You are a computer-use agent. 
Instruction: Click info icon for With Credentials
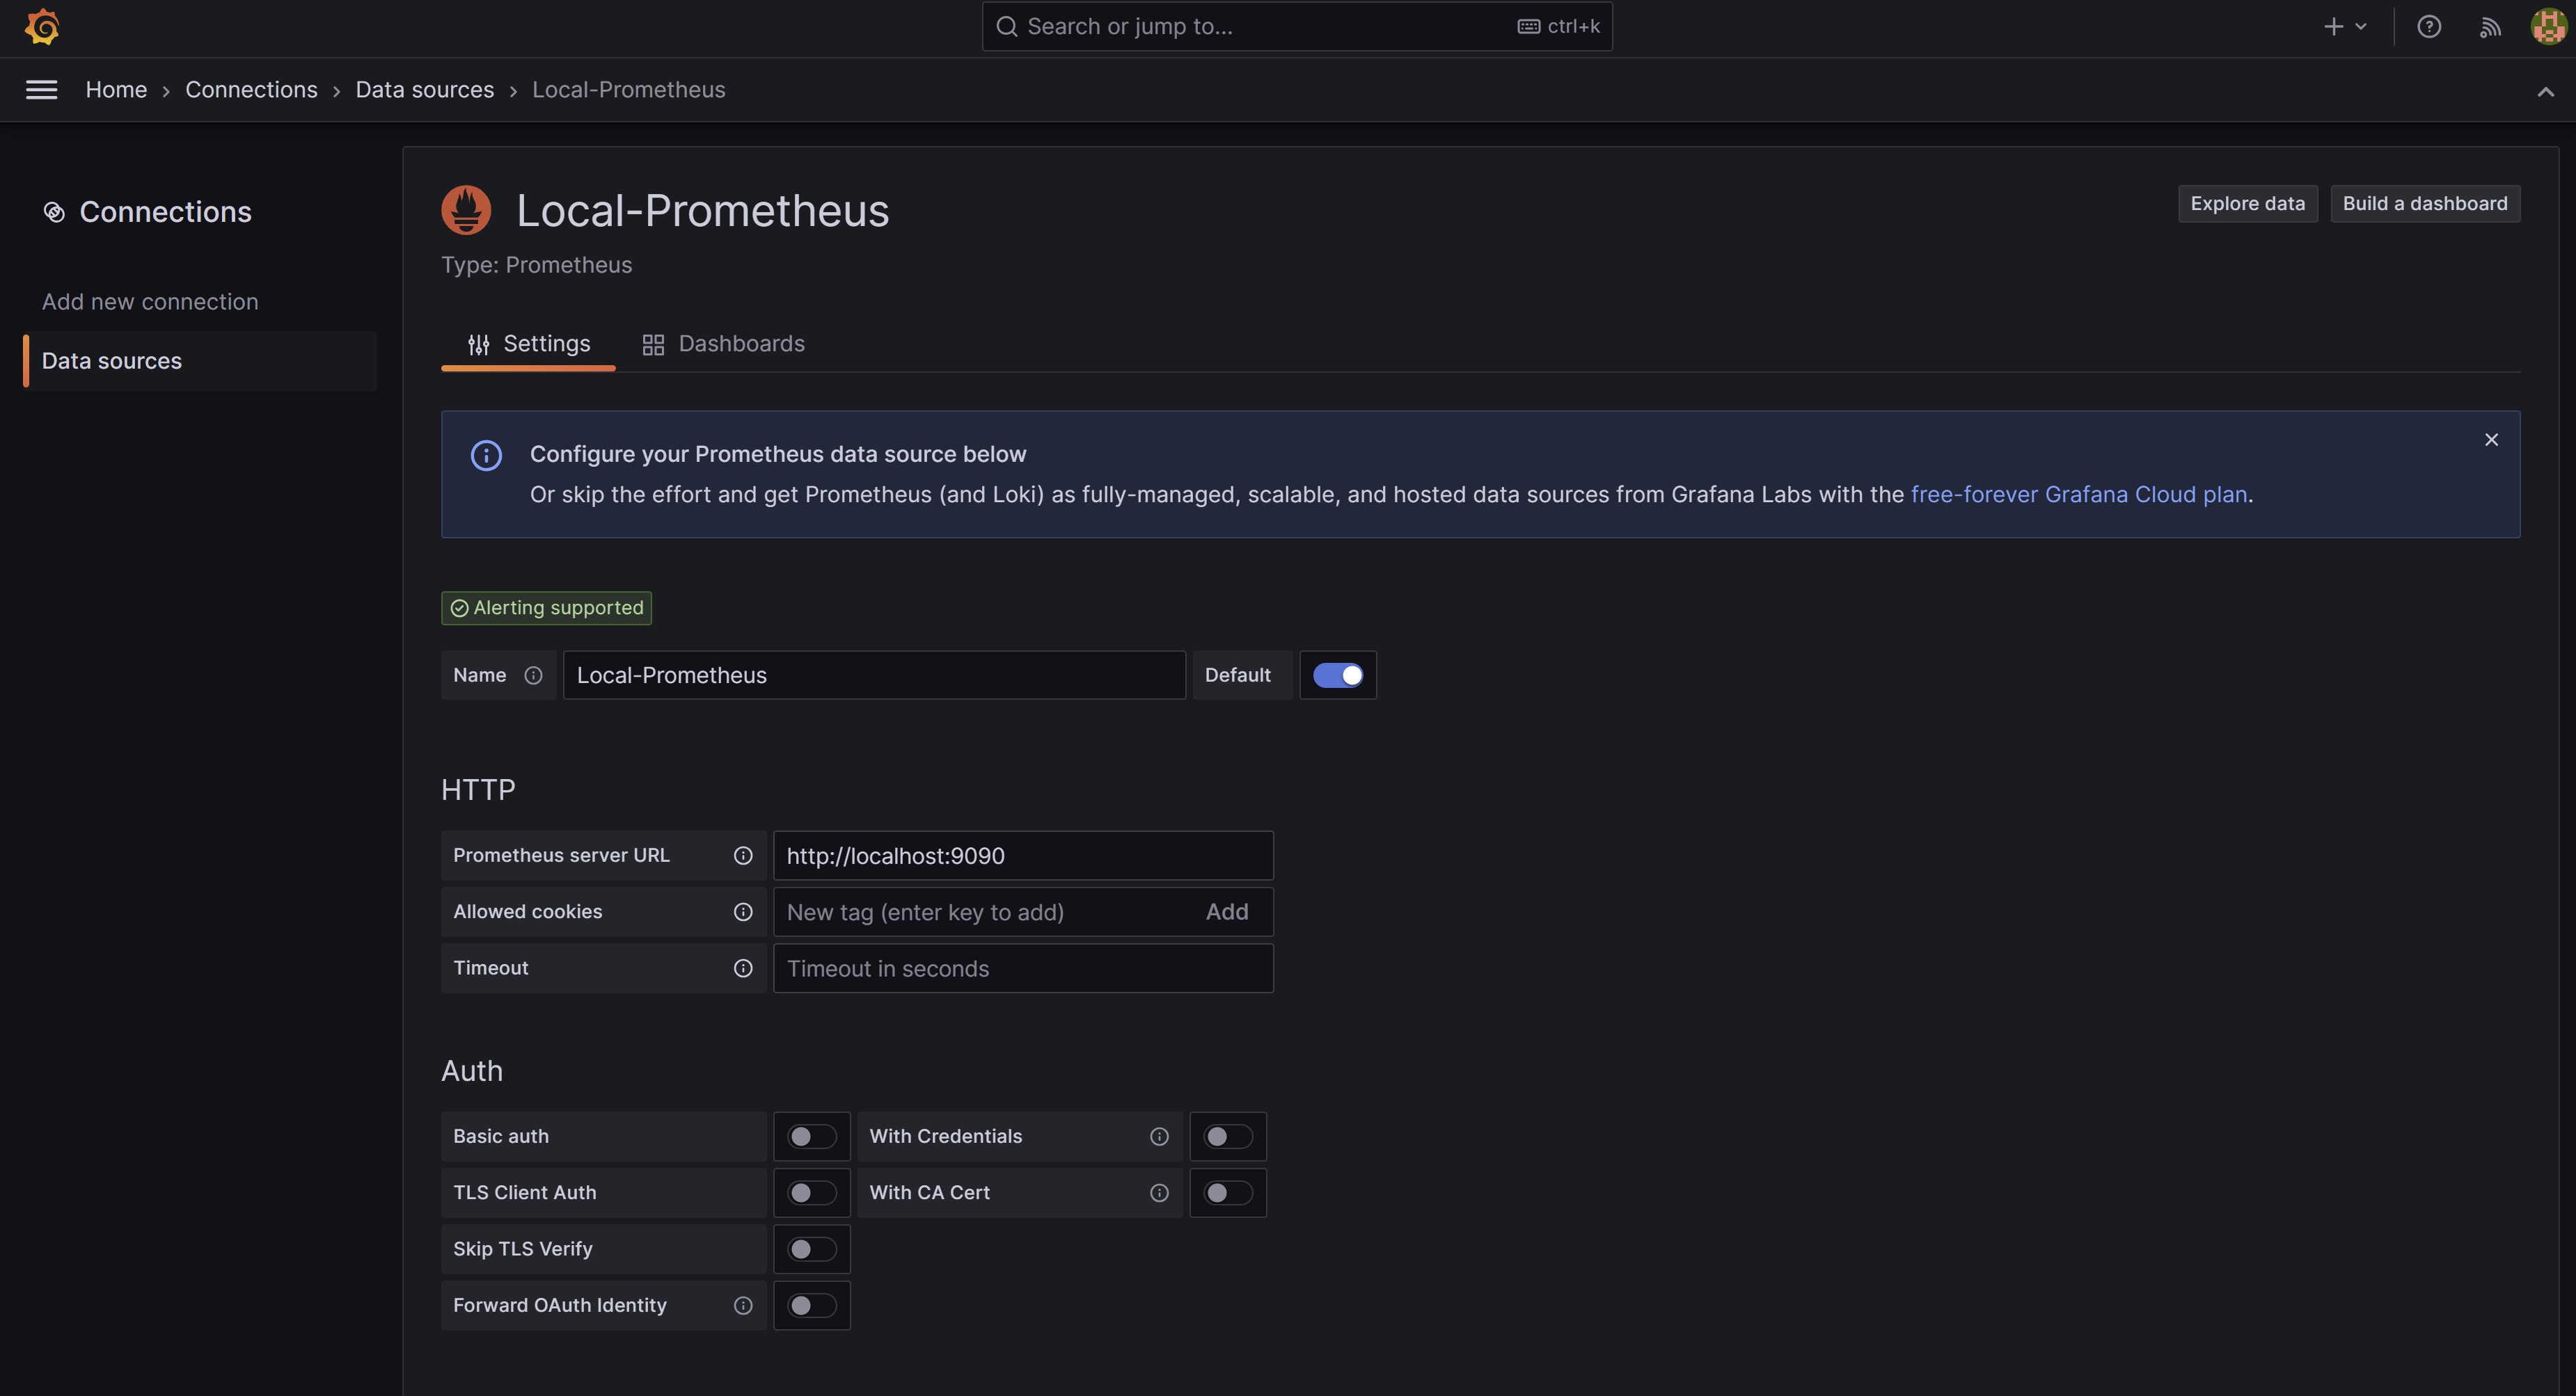click(1159, 1136)
